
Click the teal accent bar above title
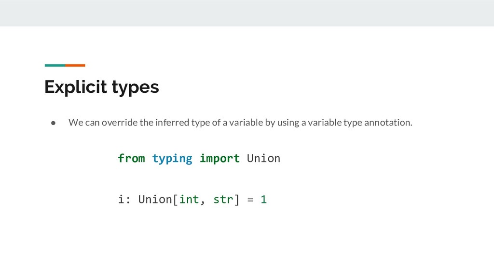coord(55,65)
